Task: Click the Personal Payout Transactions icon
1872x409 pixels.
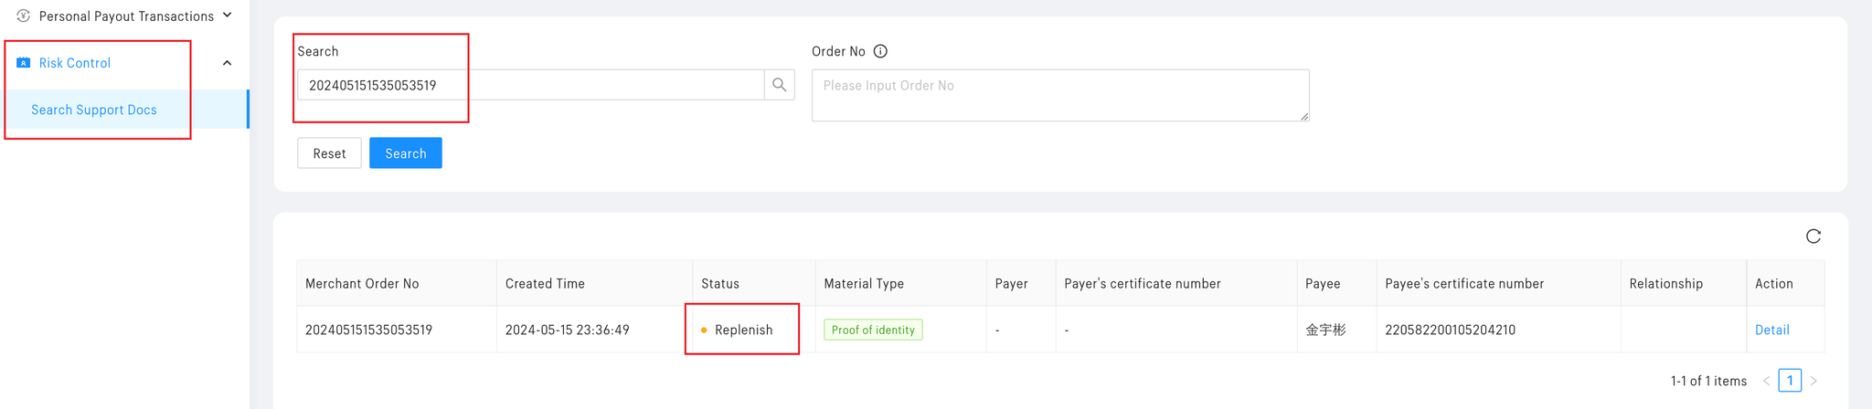Action: [24, 16]
